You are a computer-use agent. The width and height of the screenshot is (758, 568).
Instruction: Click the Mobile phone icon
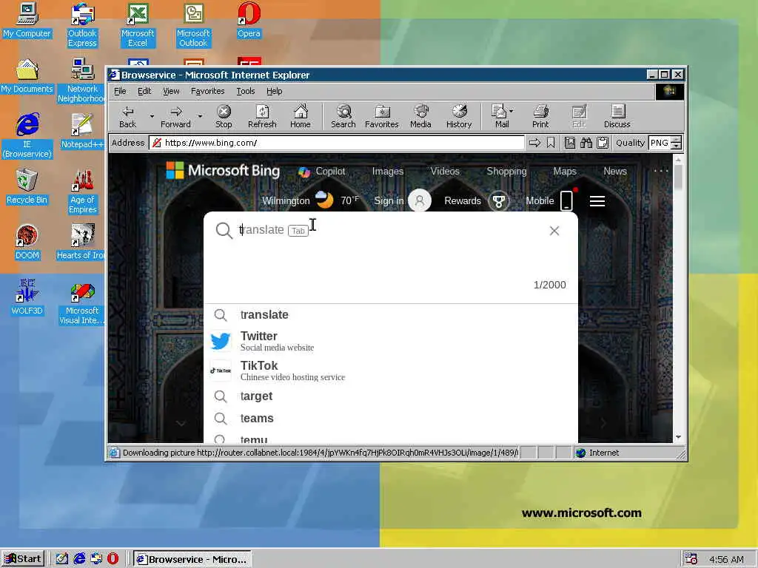pyautogui.click(x=566, y=200)
